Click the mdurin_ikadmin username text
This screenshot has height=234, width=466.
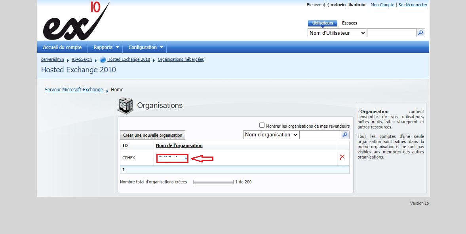click(348, 5)
